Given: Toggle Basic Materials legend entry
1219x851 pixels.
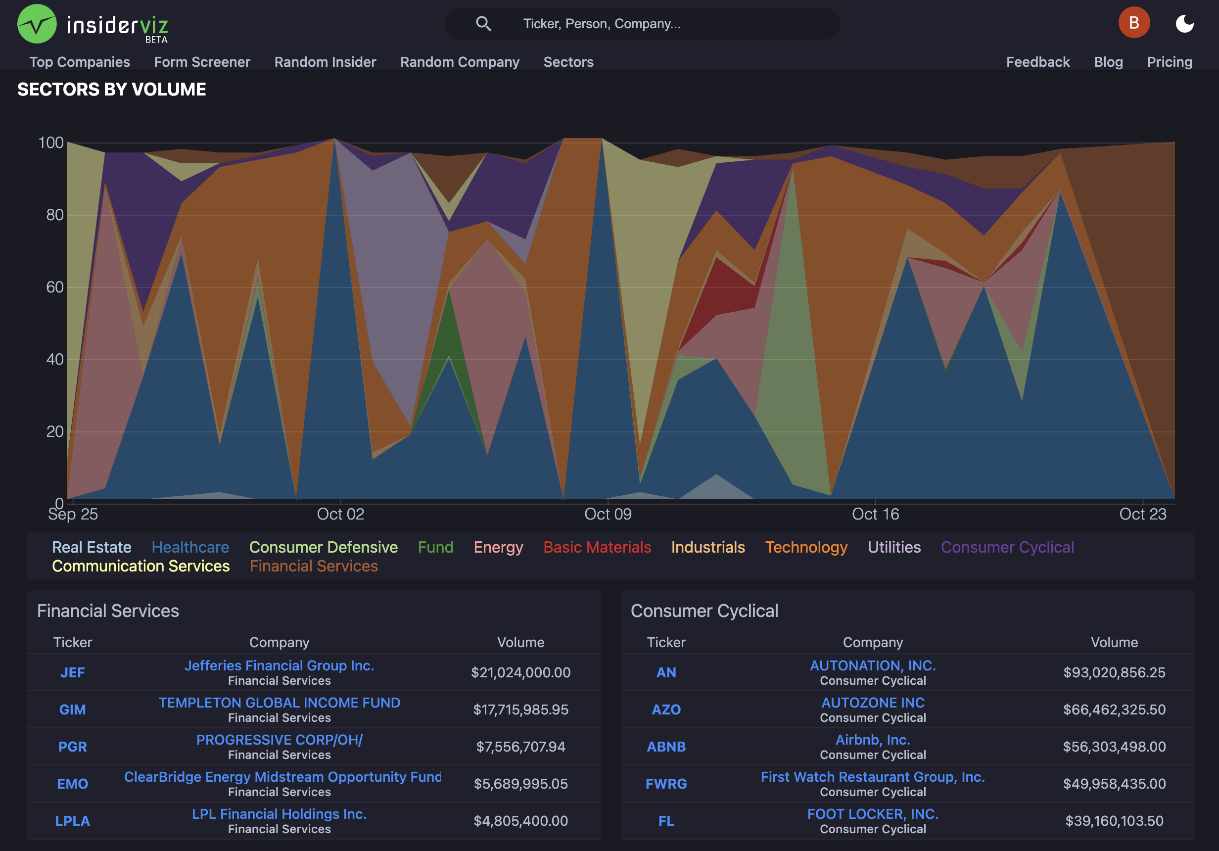Looking at the screenshot, I should (597, 547).
